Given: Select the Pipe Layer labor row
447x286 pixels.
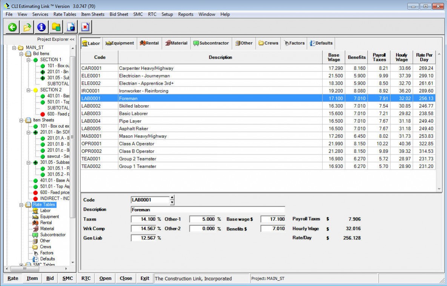Looking at the screenshot, I should pyautogui.click(x=258, y=121).
